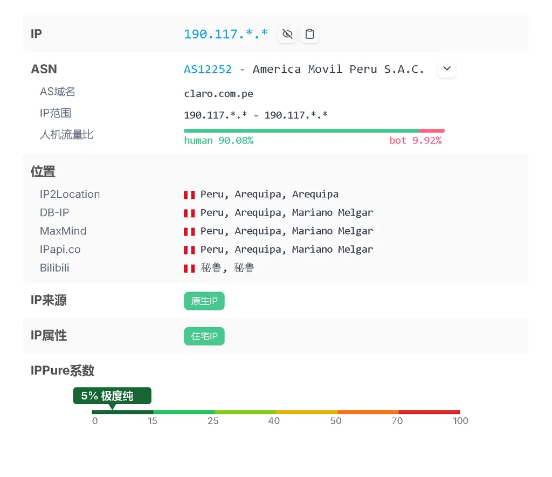Click the Peru flag on the DB-IP row
552x477 pixels.
tap(189, 212)
